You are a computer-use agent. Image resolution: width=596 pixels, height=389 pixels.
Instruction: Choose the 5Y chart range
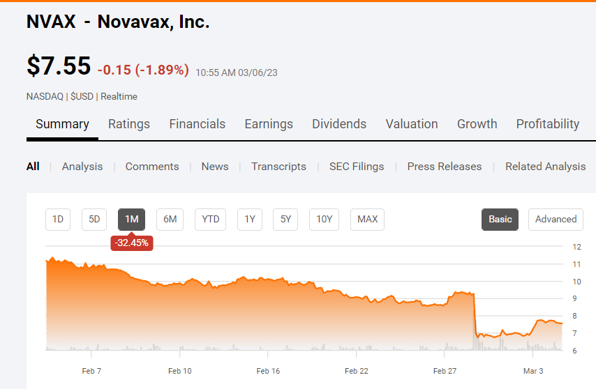tap(285, 219)
